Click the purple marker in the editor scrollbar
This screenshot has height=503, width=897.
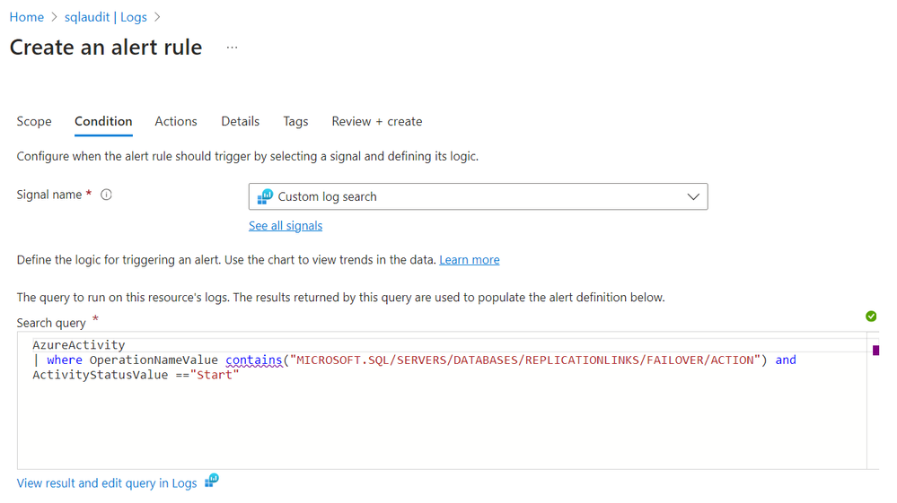(875, 350)
